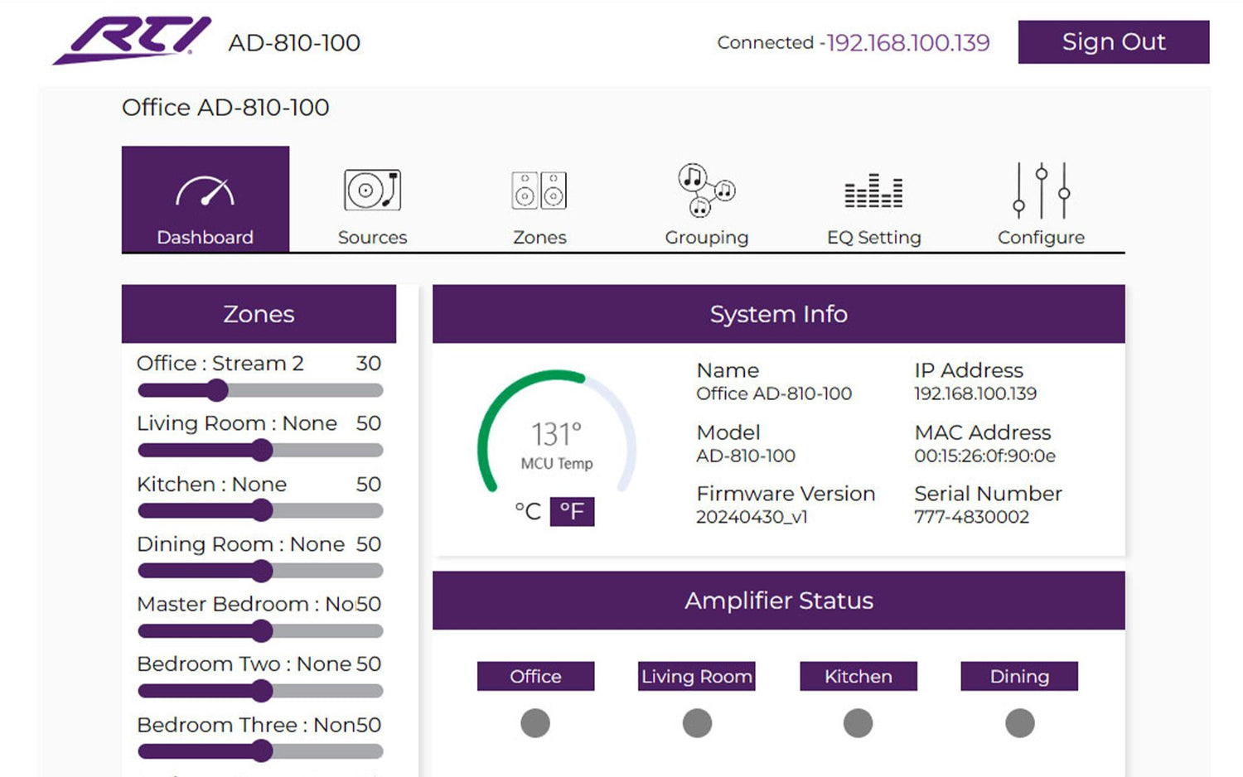The width and height of the screenshot is (1243, 777).
Task: Open the connected IP address link
Action: 908,43
